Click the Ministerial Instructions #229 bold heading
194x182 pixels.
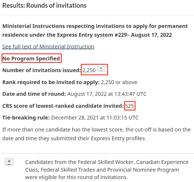95,30
